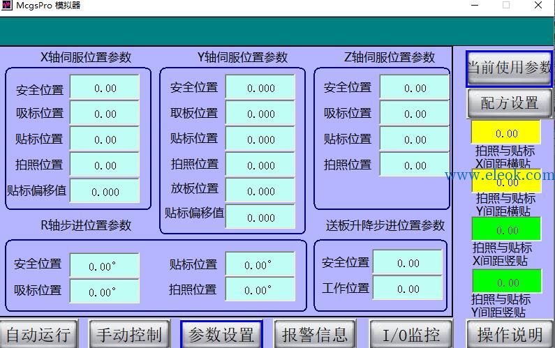The width and height of the screenshot is (555, 348).
Task: Edit 送板升降 安全位置 field
Action: click(408, 262)
